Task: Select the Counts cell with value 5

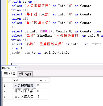Action: [43, 86]
